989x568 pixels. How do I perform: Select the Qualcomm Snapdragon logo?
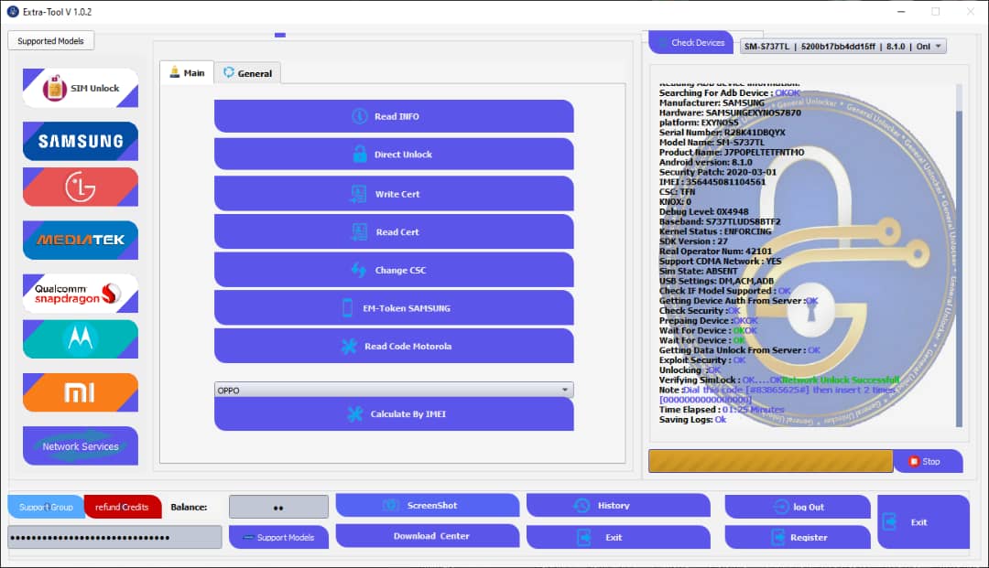pyautogui.click(x=81, y=294)
